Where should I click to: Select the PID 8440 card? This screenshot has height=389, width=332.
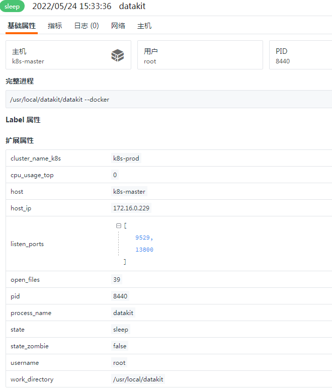(300, 55)
